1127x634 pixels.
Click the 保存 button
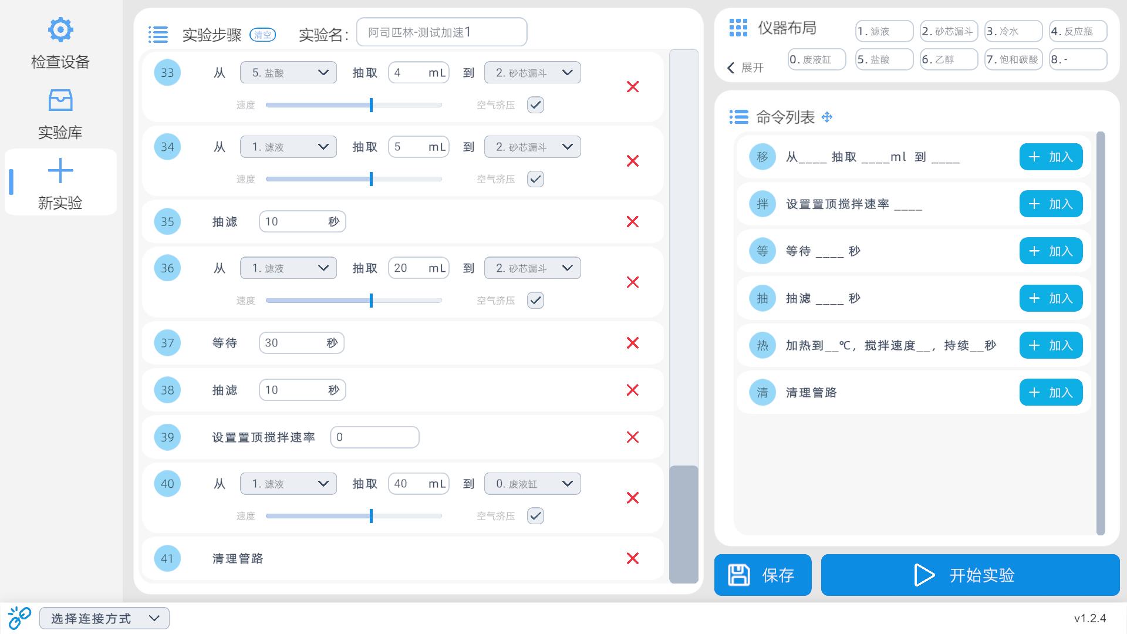point(762,575)
